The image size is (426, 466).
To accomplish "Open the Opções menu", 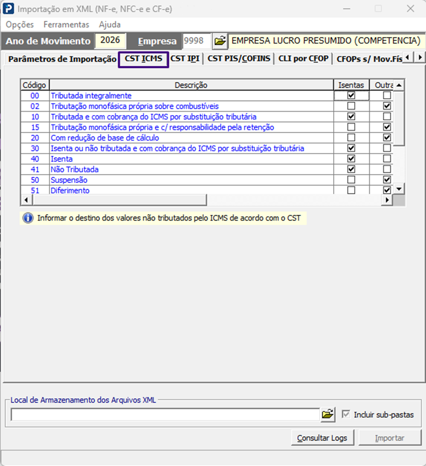I will (20, 25).
